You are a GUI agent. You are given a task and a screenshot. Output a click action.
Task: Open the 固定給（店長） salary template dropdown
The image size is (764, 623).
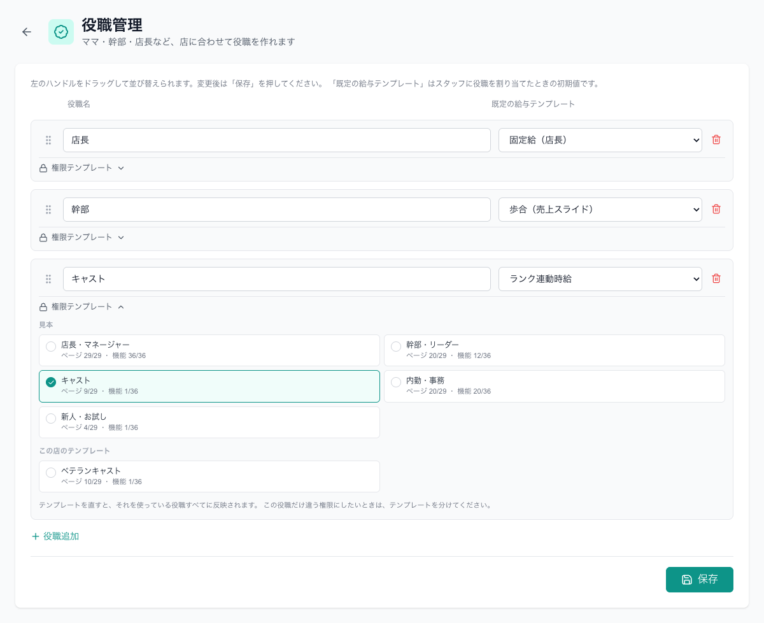point(600,140)
